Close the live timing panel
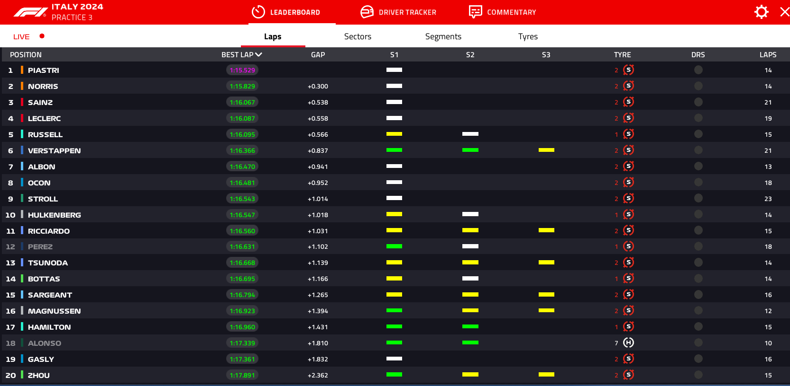This screenshot has width=790, height=386. point(785,12)
